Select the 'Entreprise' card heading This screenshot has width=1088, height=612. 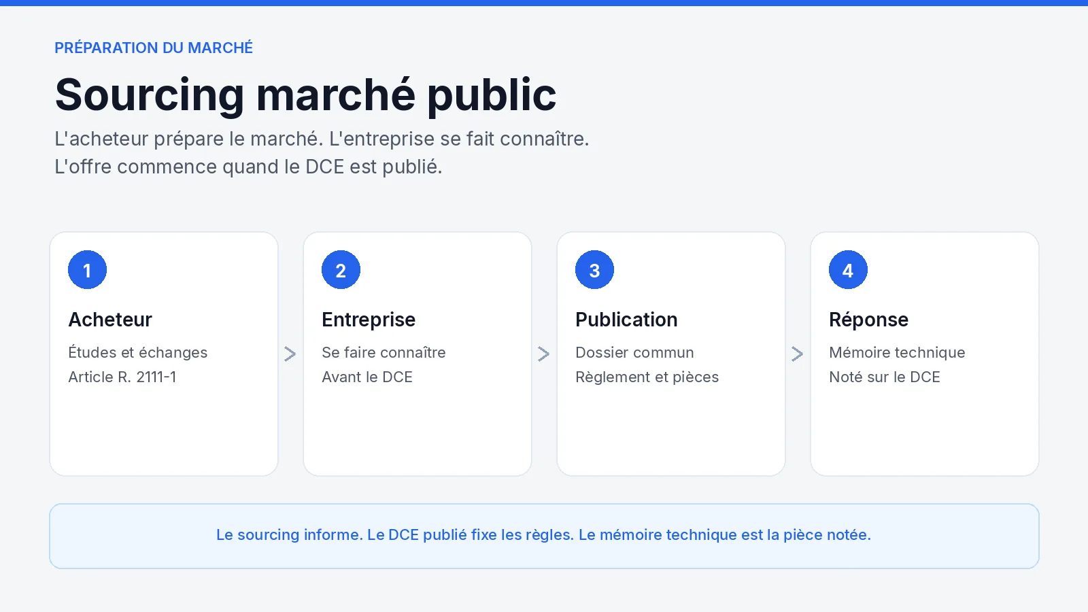click(x=369, y=320)
